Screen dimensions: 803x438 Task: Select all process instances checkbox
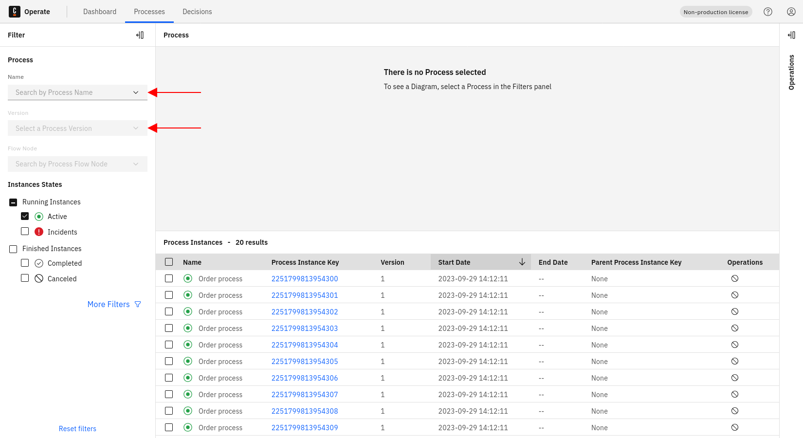pos(169,262)
